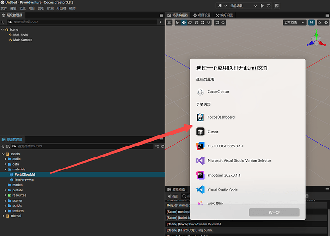
Task: Open the scene view gear settings
Action: (326, 22)
